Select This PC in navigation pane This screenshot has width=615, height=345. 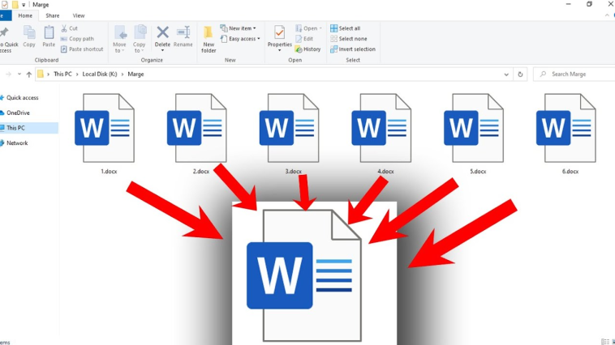(x=16, y=128)
